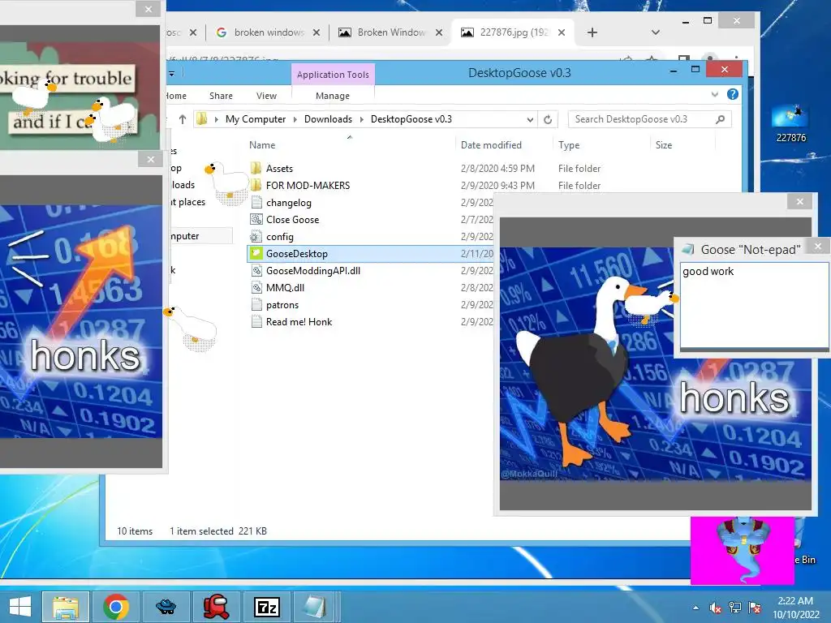Switch to the broken windows Google tab
This screenshot has height=623, width=831.
(x=268, y=32)
